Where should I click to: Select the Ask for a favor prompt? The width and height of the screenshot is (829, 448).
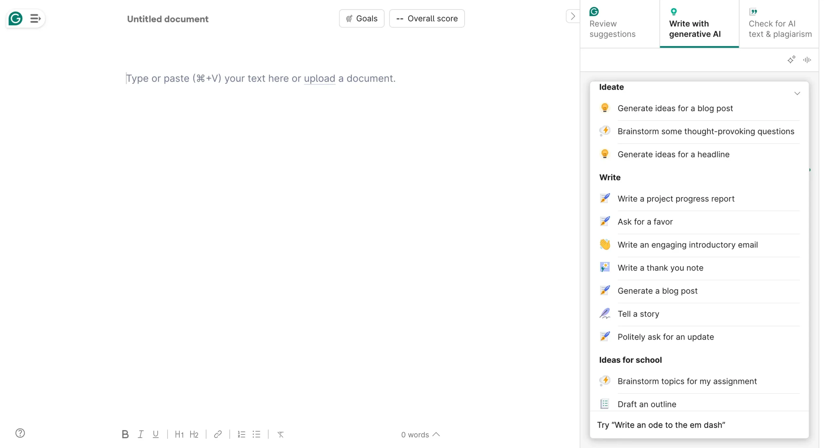pos(699,222)
